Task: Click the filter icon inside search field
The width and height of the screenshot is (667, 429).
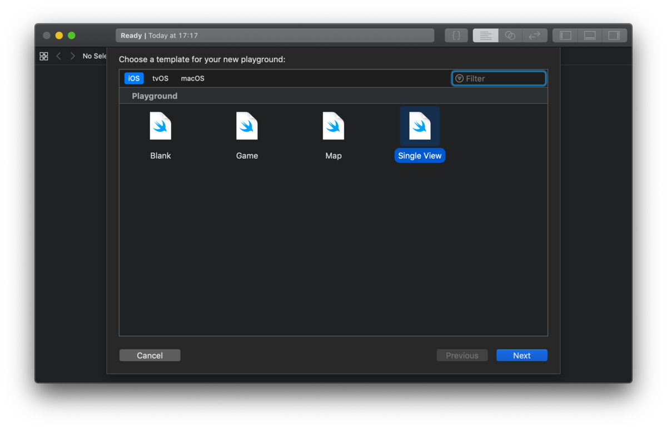Action: 459,78
